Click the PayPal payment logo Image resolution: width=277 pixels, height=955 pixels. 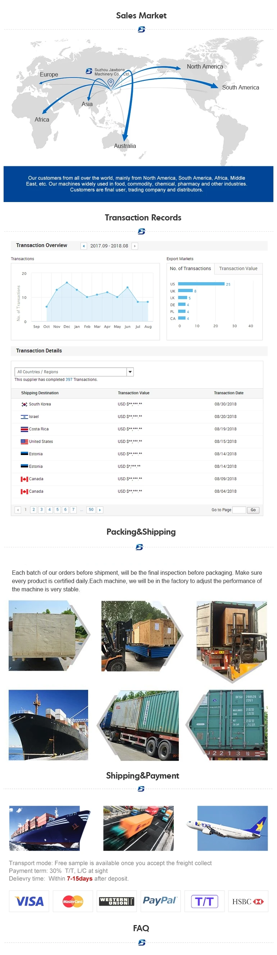160,901
